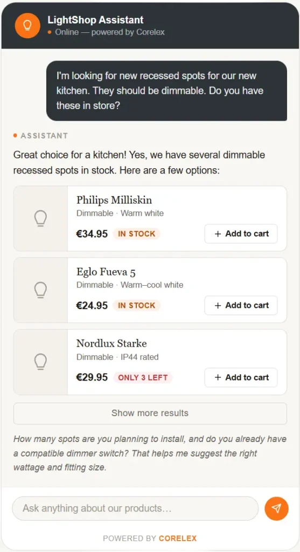Viewport: 300px width, 552px height.
Task: Add Eglo Fueva 5 to cart
Action: 241,306
